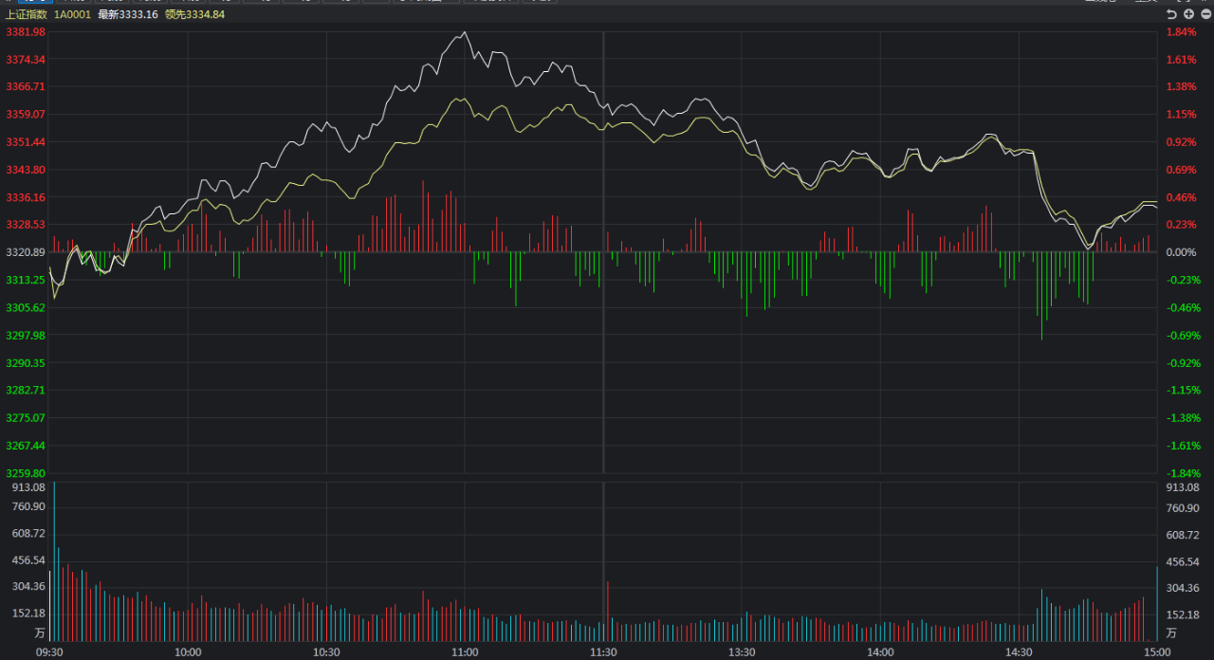Click the 3381.98 top price label

coord(26,32)
